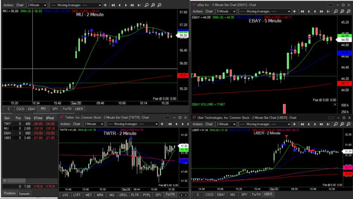This screenshot has height=199, width=353.
Task: Select the CSCO tab below the UBER chart
Action: 210,195
